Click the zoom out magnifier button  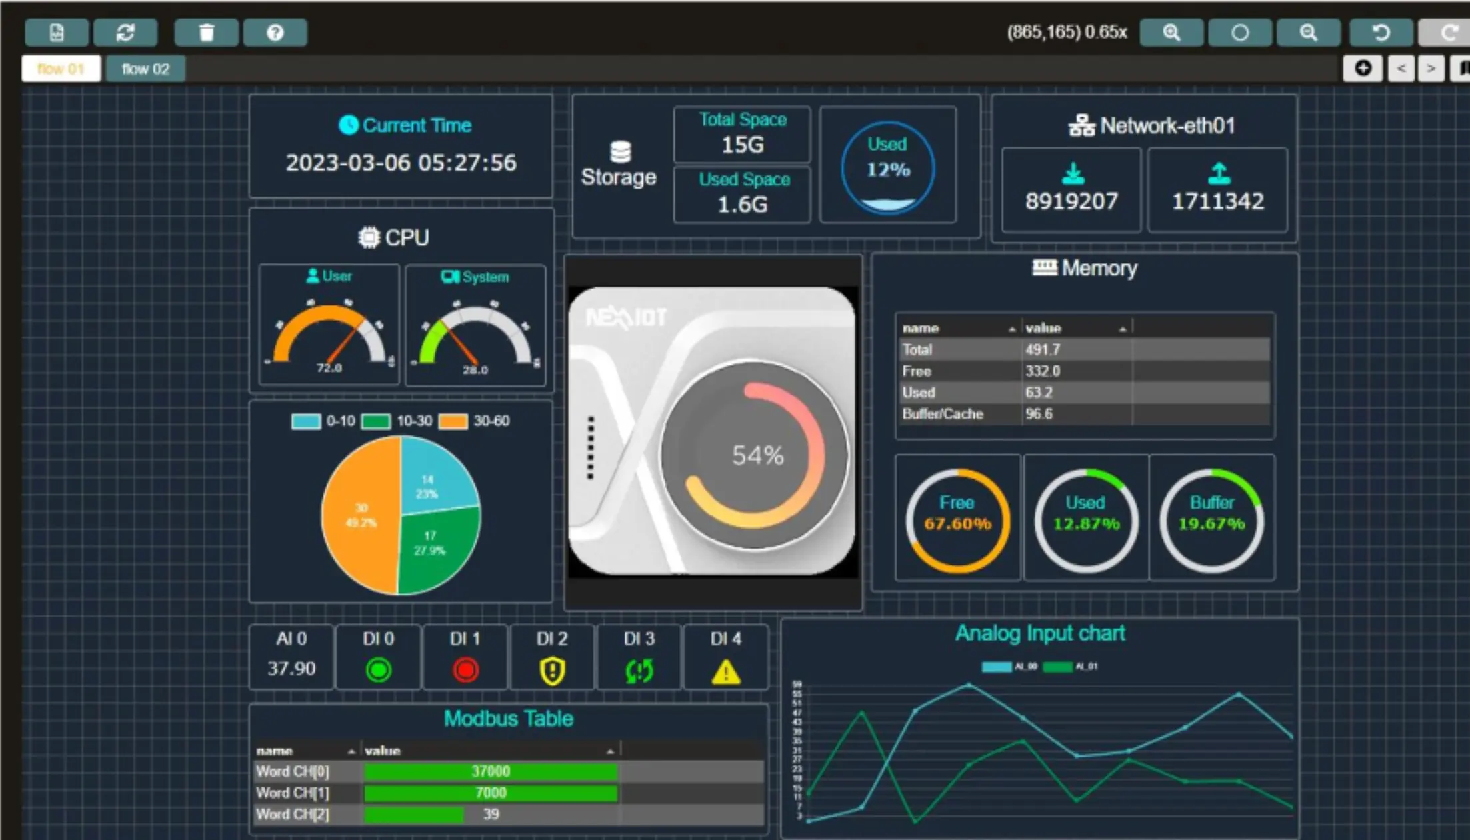1308,32
